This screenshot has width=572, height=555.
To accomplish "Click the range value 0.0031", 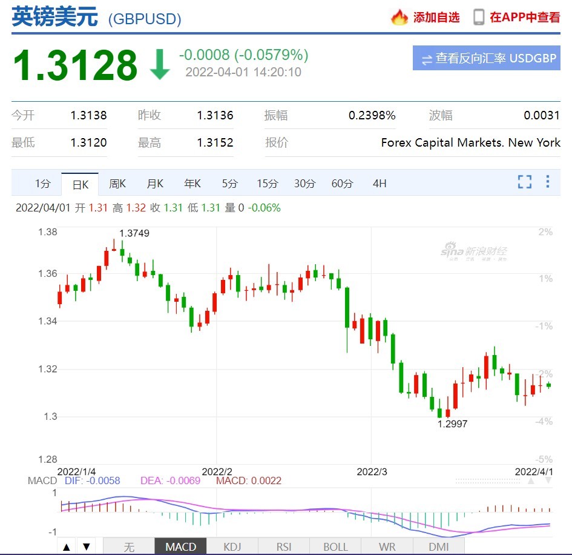I will 542,115.
